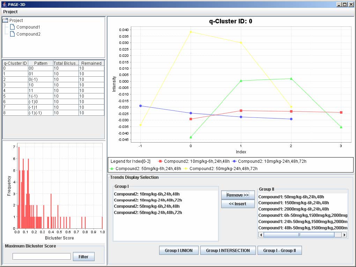The height and width of the screenshot is (267, 356).
Task: Click the Compound1 tree node label
Action: [28, 27]
